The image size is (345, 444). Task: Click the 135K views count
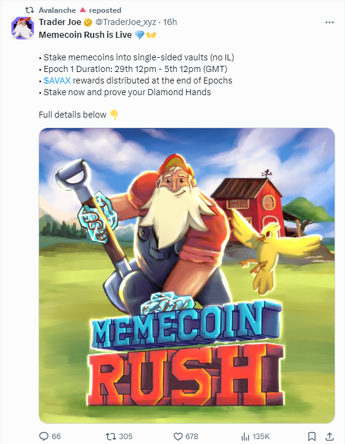coord(261,436)
